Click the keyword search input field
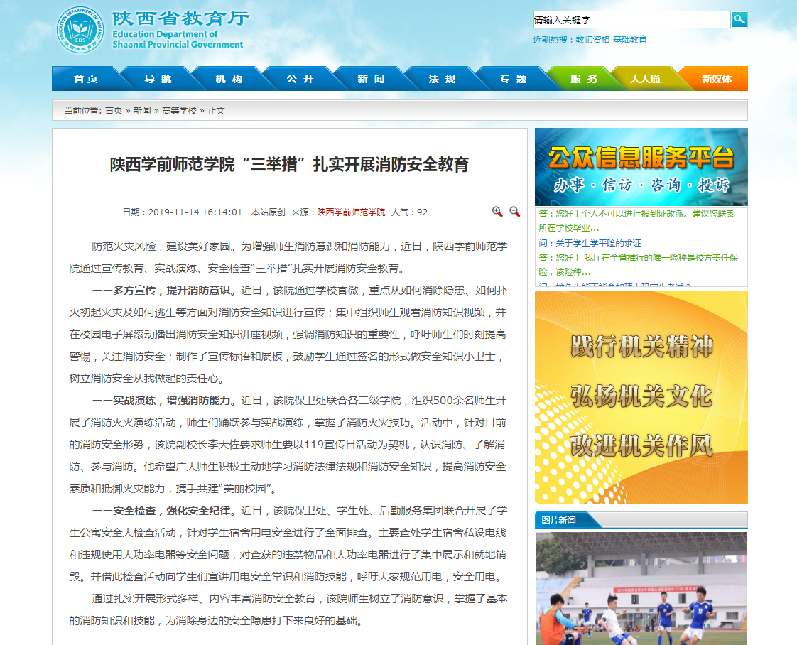797x645 pixels. tap(631, 20)
